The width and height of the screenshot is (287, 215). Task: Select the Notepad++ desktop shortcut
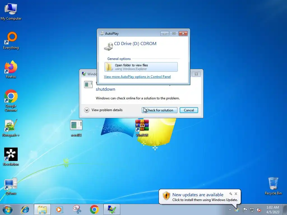point(11,128)
